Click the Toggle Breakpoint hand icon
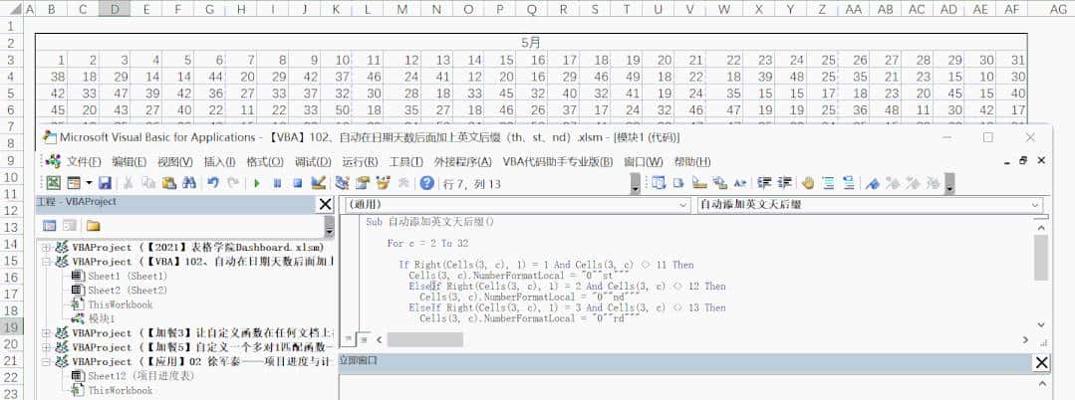This screenshot has width=1075, height=400. [x=808, y=183]
